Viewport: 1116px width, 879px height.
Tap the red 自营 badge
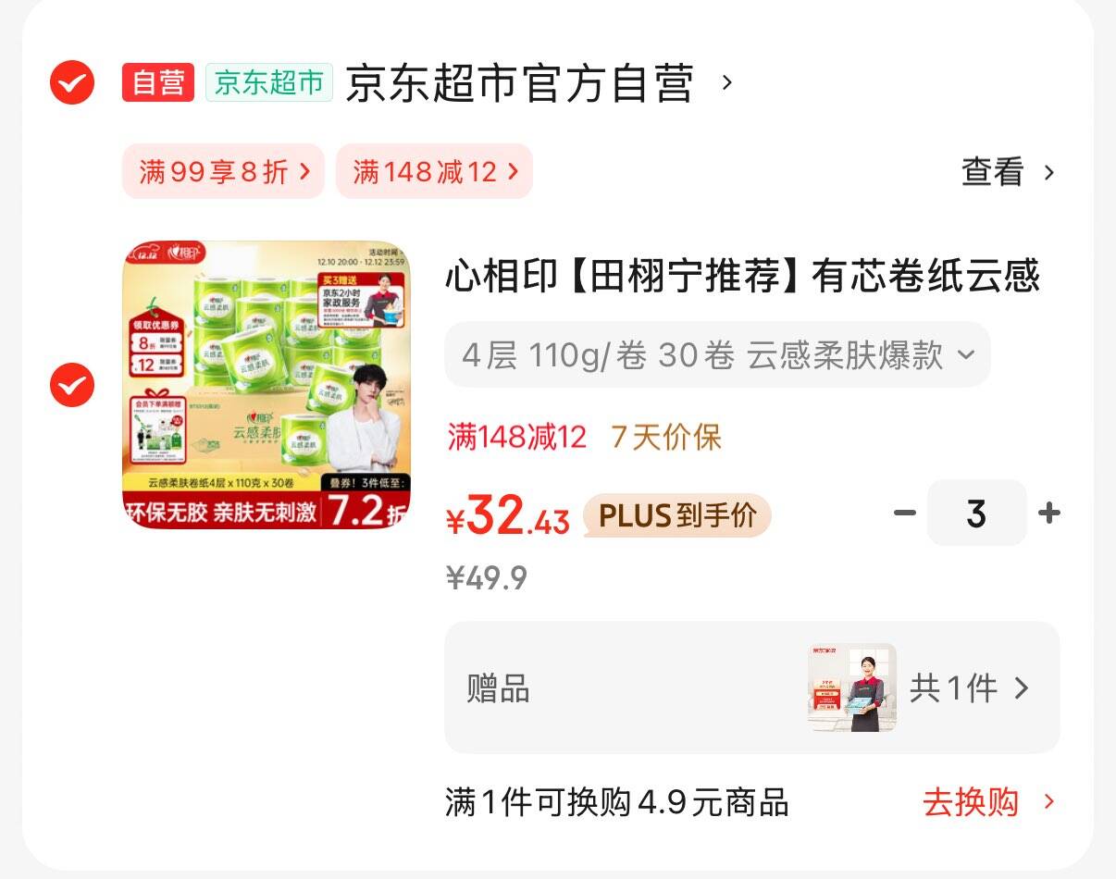coord(158,82)
